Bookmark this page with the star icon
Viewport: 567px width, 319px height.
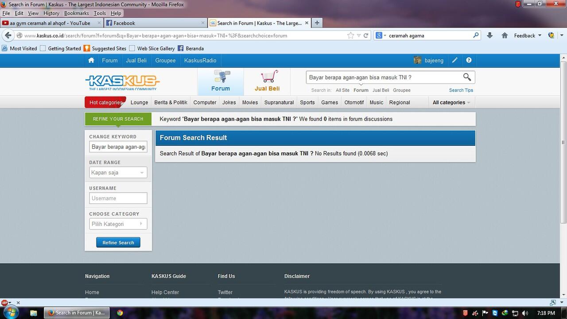pos(350,35)
